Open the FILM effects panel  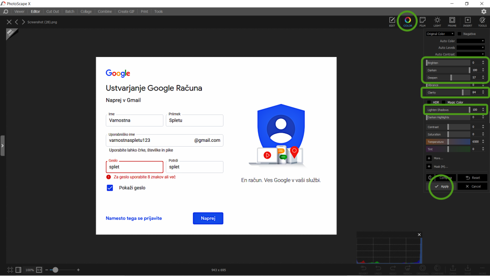point(423,21)
